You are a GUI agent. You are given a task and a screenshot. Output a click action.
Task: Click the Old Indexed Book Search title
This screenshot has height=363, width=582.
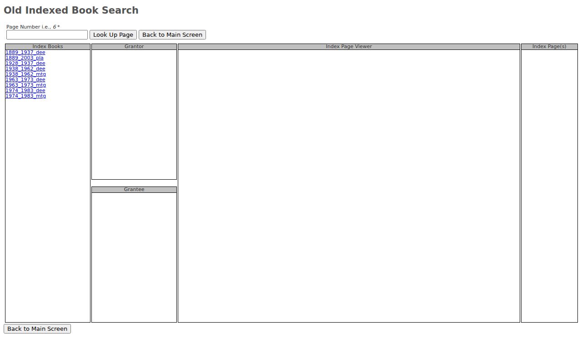point(71,10)
